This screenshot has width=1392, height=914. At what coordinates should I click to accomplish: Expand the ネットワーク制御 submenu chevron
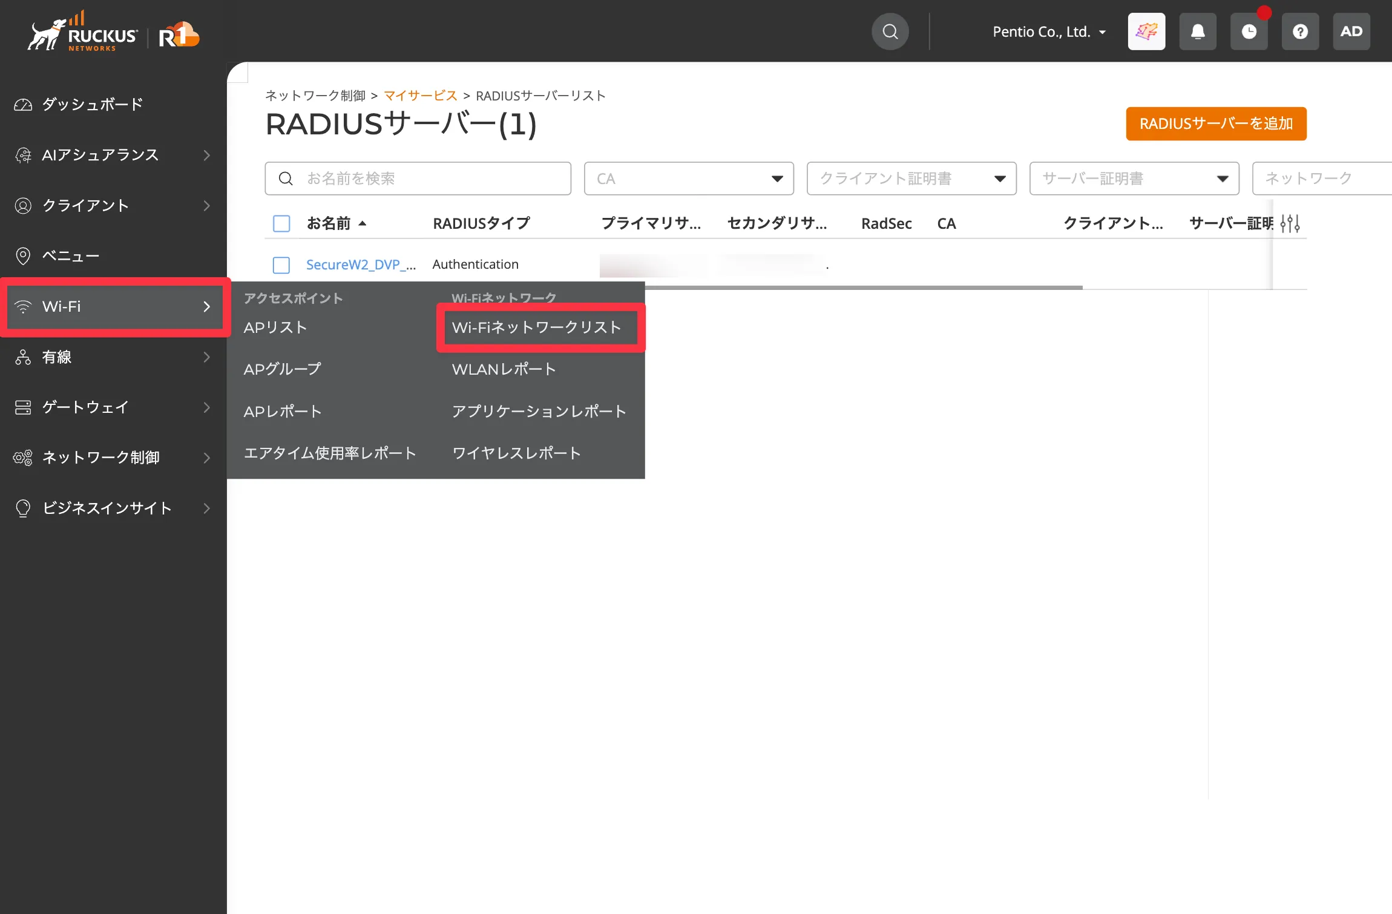[x=207, y=458]
